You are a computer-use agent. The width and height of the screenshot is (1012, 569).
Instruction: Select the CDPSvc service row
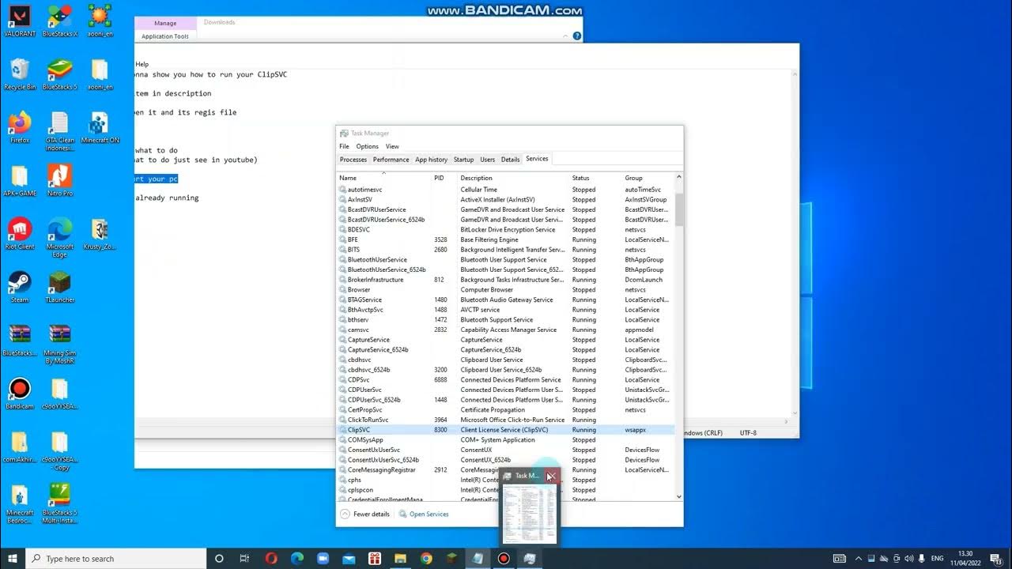point(505,380)
